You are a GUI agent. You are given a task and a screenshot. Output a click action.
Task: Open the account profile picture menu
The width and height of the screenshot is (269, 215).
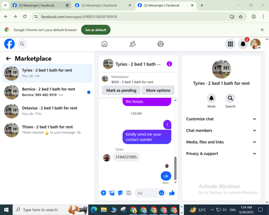[x=256, y=44]
